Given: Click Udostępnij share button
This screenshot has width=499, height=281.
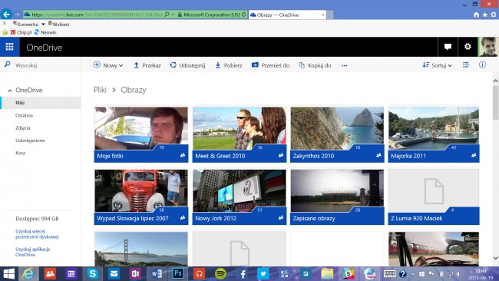Looking at the screenshot, I should click(x=187, y=65).
